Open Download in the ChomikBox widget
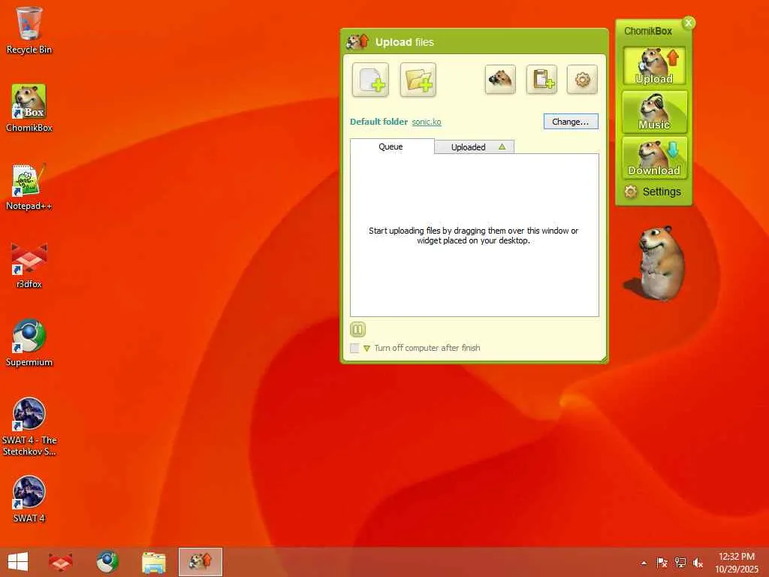Screen dimensions: 769x577 654,158
